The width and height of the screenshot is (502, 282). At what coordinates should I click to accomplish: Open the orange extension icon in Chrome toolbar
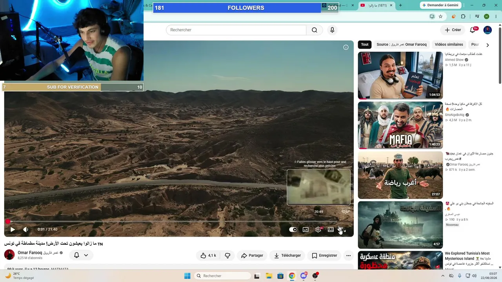[x=454, y=16]
